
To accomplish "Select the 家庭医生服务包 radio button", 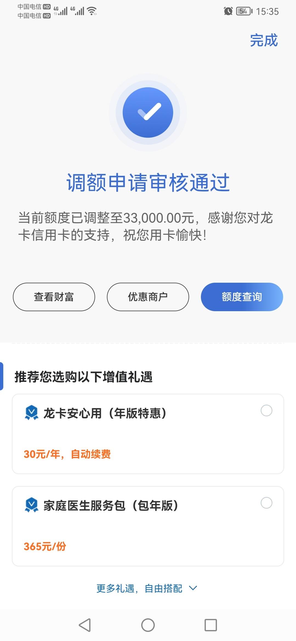I will coord(266,503).
